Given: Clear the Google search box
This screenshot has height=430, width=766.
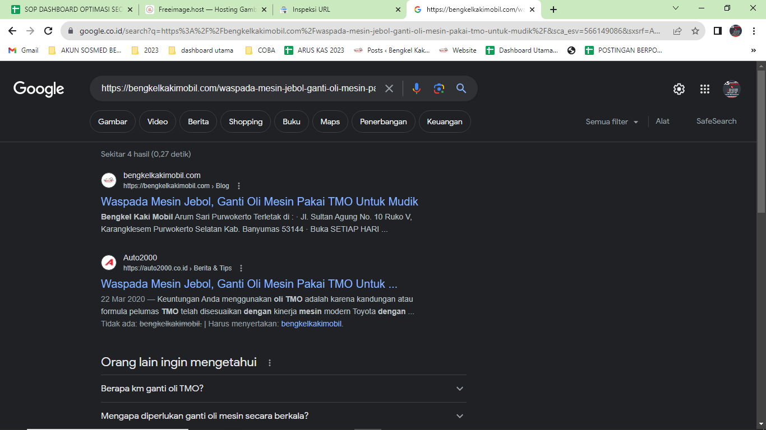Looking at the screenshot, I should coord(389,88).
